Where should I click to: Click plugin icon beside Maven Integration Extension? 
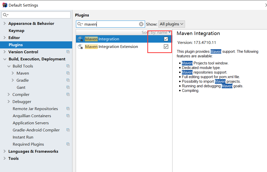(81, 46)
